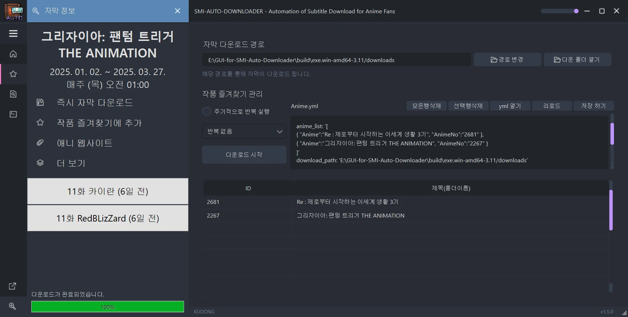Toggle 주기적으로 반복 실행 radio
The width and height of the screenshot is (628, 317).
click(x=207, y=112)
